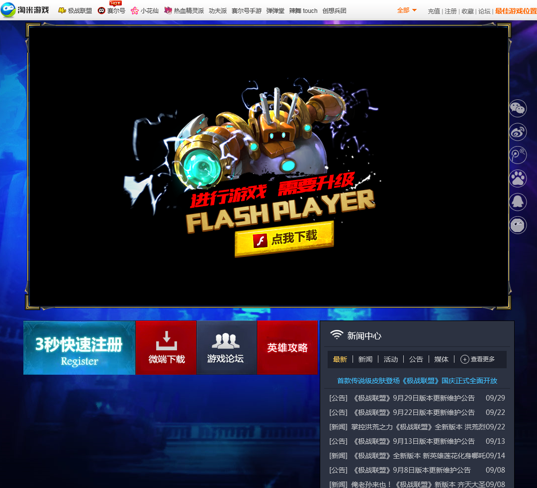
Task: Open the WeChat side icon
Action: tap(518, 108)
